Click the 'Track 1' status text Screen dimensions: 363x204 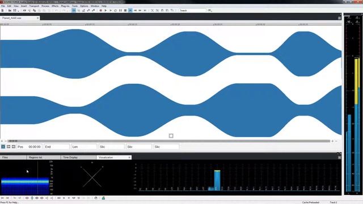click(333, 202)
